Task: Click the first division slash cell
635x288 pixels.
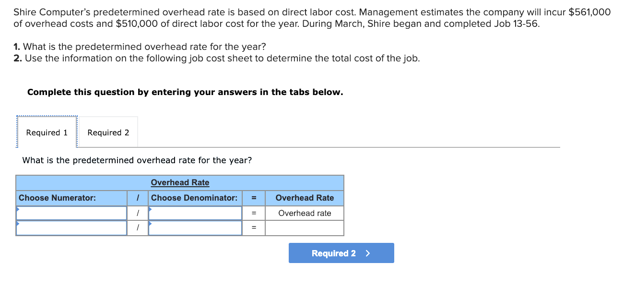Action: [x=138, y=213]
